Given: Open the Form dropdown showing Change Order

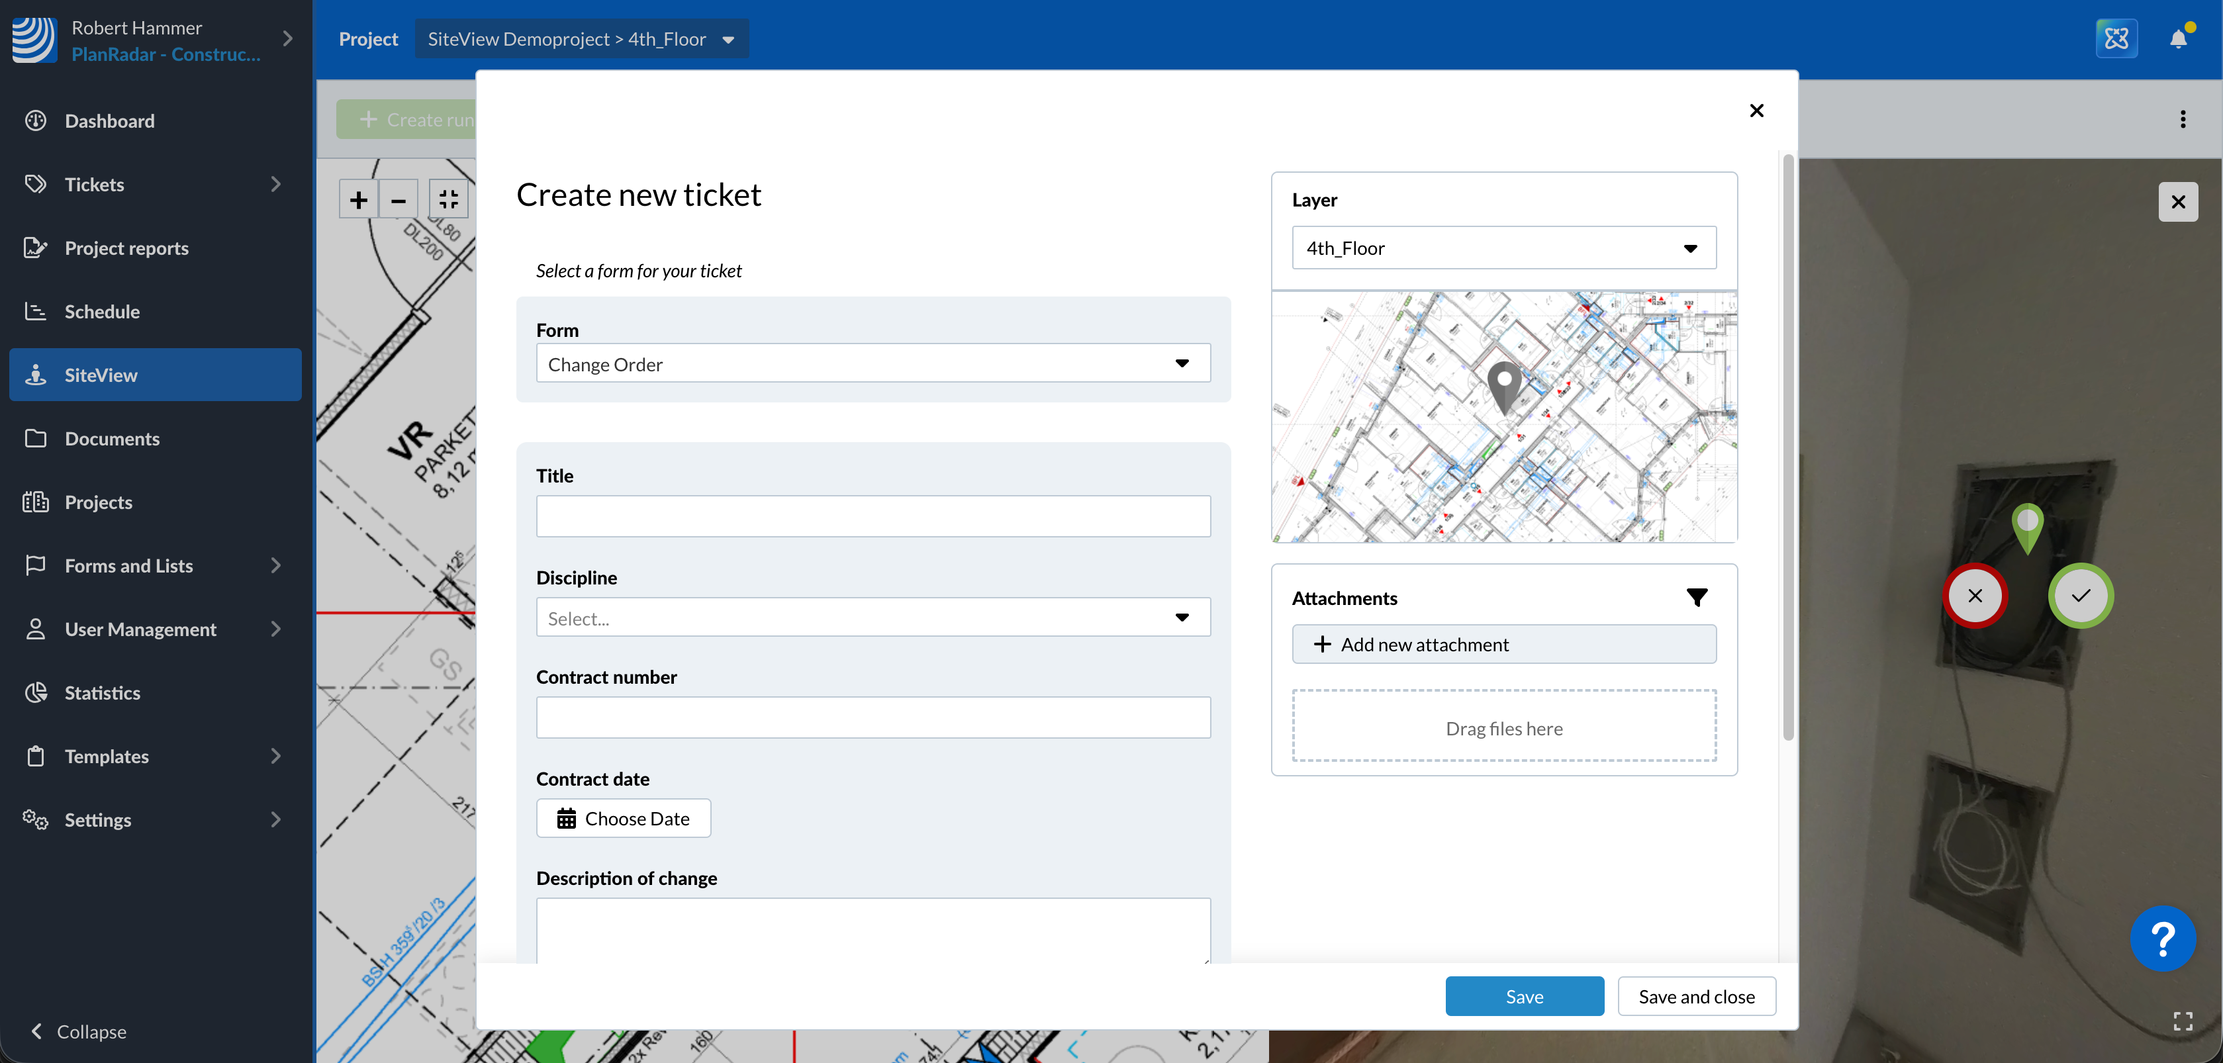Looking at the screenshot, I should tap(873, 364).
